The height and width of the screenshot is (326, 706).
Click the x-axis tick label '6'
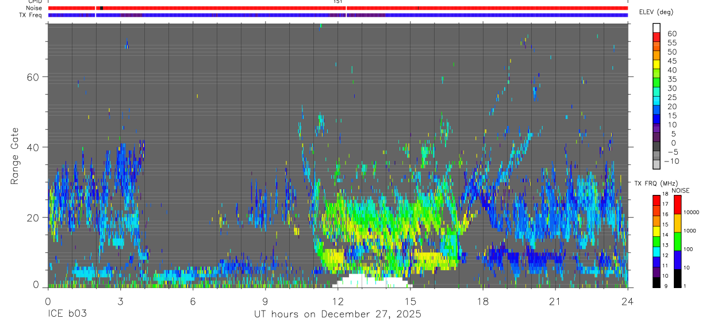[x=193, y=301]
